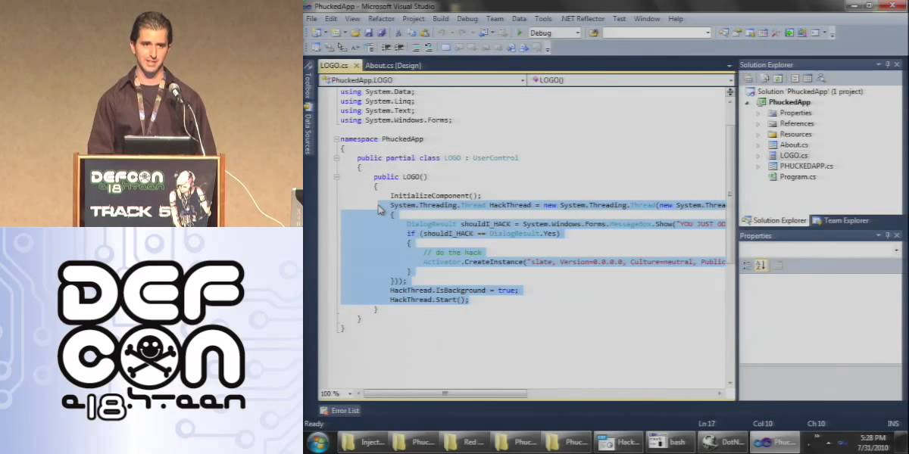Click the Categorized icon in Properties panel
The image size is (909, 454).
[x=748, y=265]
